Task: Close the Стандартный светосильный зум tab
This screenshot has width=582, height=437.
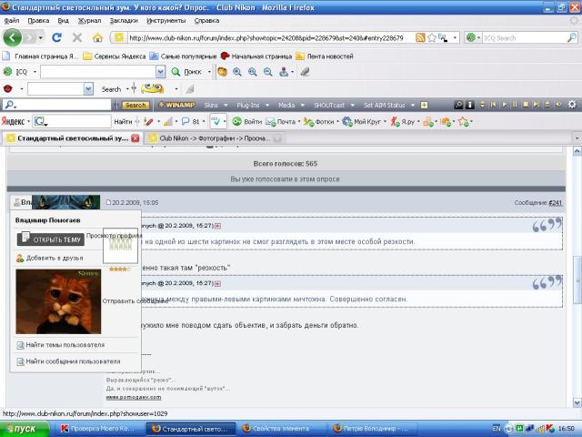Action: (x=135, y=138)
